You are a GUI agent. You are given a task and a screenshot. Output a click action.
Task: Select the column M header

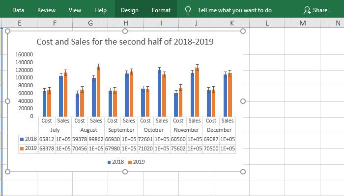point(302,23)
